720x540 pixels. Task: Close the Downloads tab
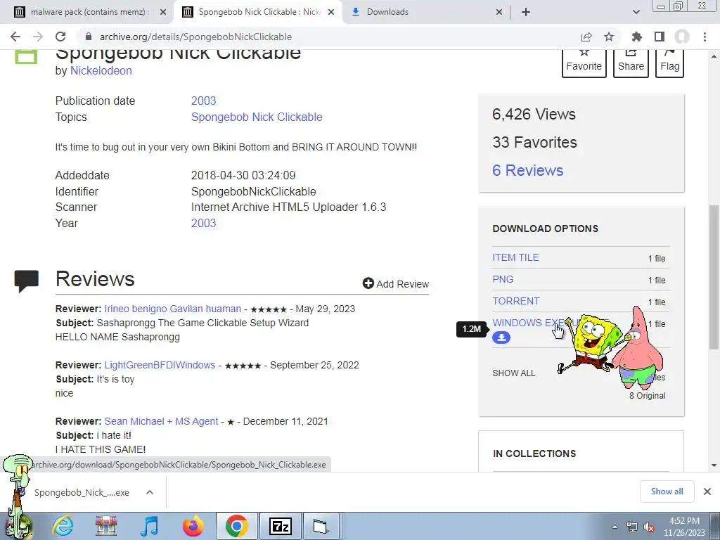(499, 13)
